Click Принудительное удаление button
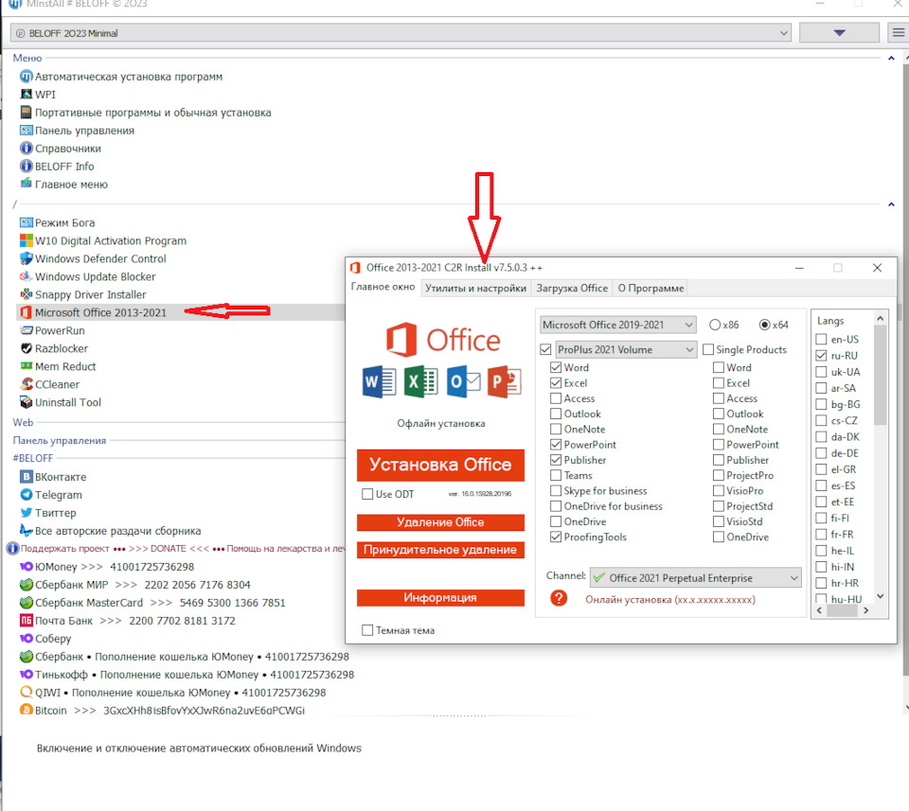Screen dimensions: 909x811 (440, 550)
